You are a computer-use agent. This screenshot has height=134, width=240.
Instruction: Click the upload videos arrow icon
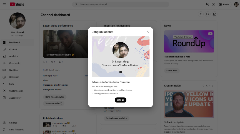pyautogui.click(x=201, y=14)
